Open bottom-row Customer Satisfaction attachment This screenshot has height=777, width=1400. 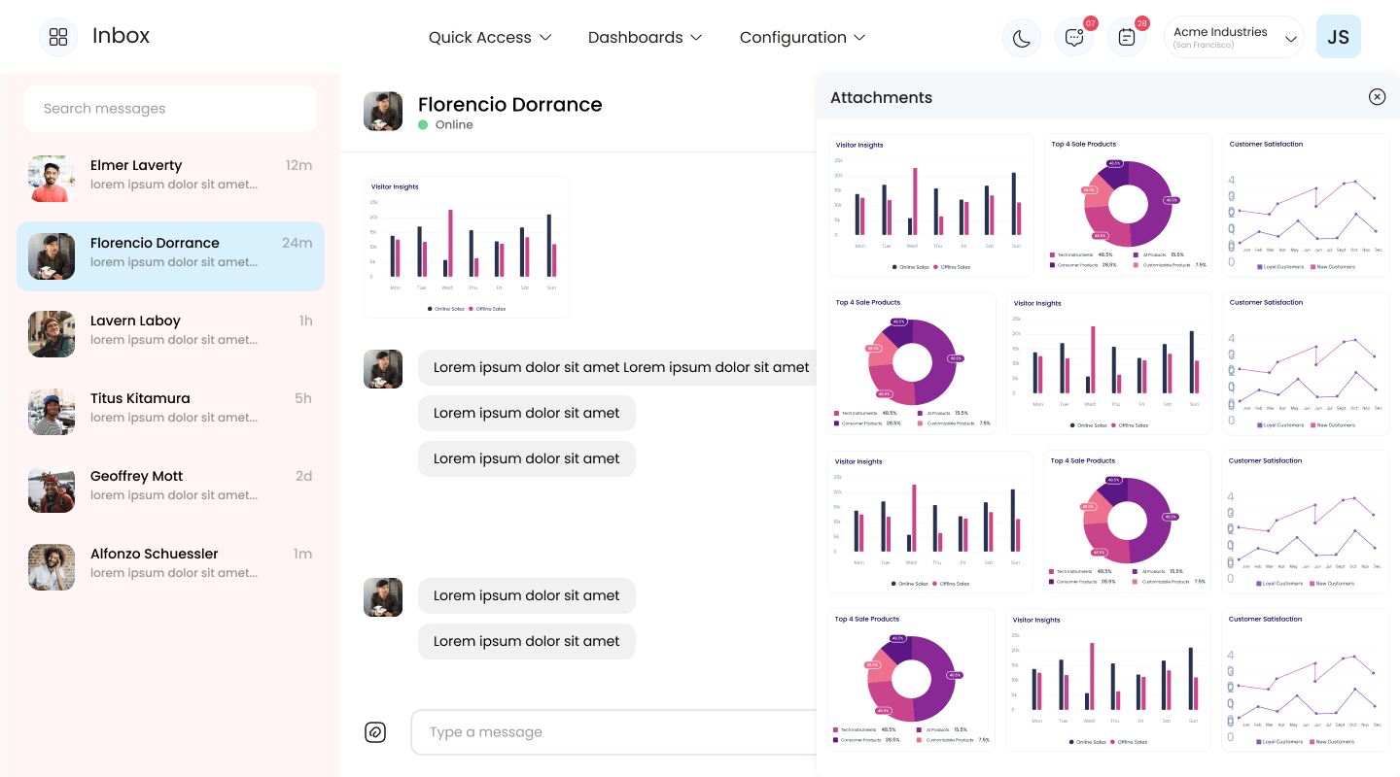1306,680
